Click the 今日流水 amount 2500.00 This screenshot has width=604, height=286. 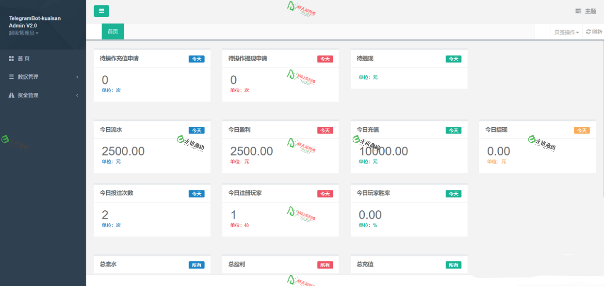point(123,151)
